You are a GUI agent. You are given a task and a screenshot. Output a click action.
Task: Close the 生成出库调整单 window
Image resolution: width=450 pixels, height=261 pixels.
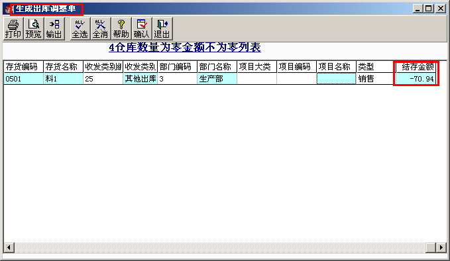(440, 9)
